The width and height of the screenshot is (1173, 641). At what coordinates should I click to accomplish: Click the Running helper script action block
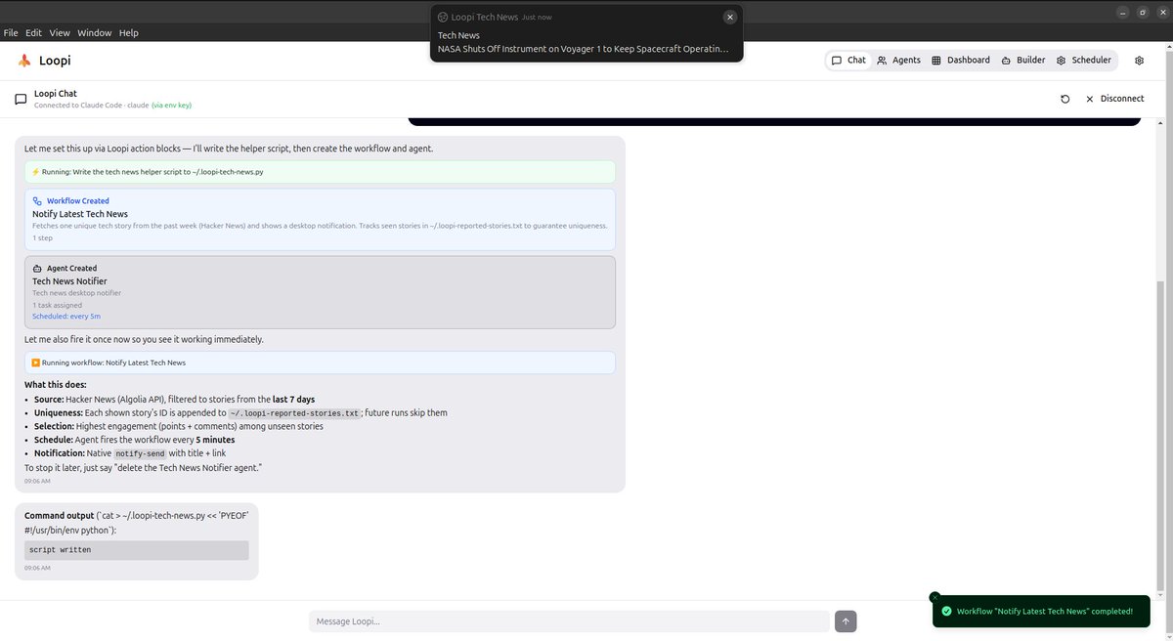click(321, 172)
